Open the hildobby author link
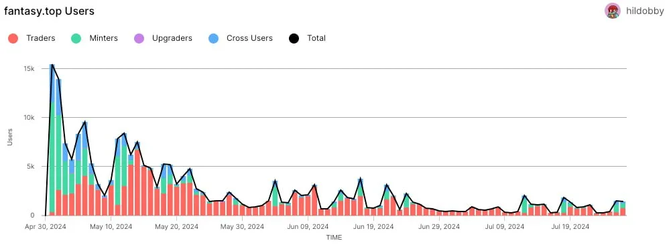 644,11
